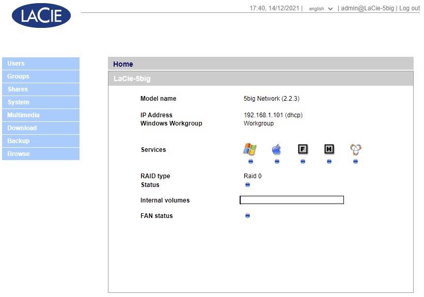Click the Internal volumes usage bar
The width and height of the screenshot is (424, 297).
click(292, 200)
